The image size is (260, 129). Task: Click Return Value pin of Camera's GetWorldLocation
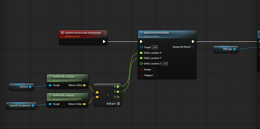(84, 85)
